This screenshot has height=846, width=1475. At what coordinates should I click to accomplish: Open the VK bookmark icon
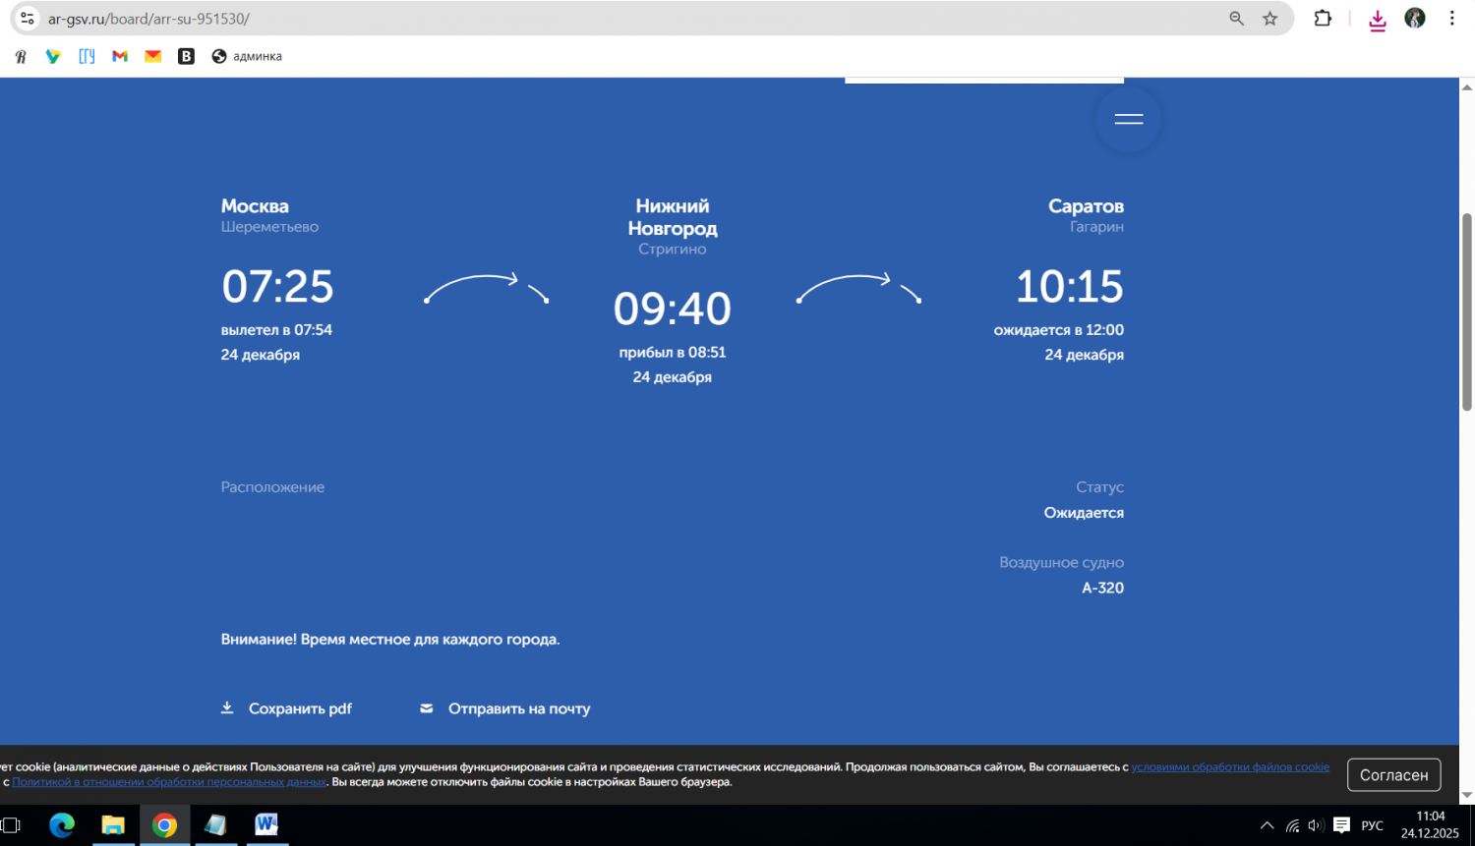[x=186, y=57]
